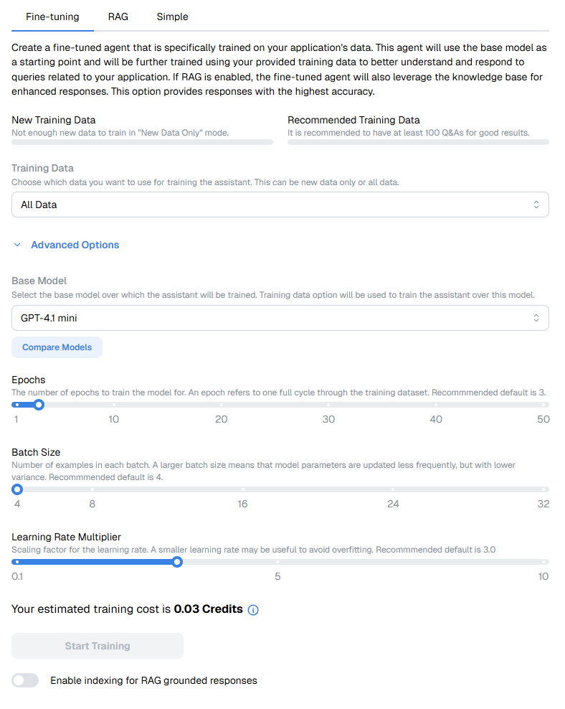This screenshot has width=565, height=709.
Task: Click the info icon beside estimated training cost
Action: (253, 610)
